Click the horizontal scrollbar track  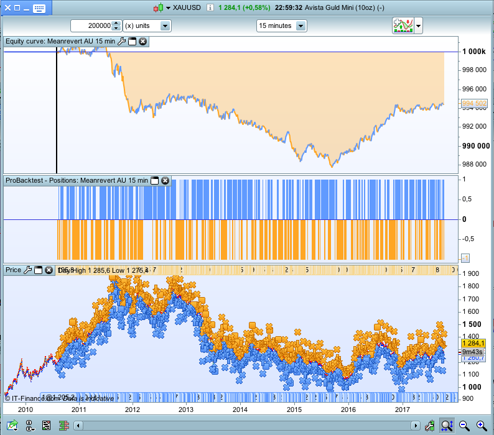(249, 426)
